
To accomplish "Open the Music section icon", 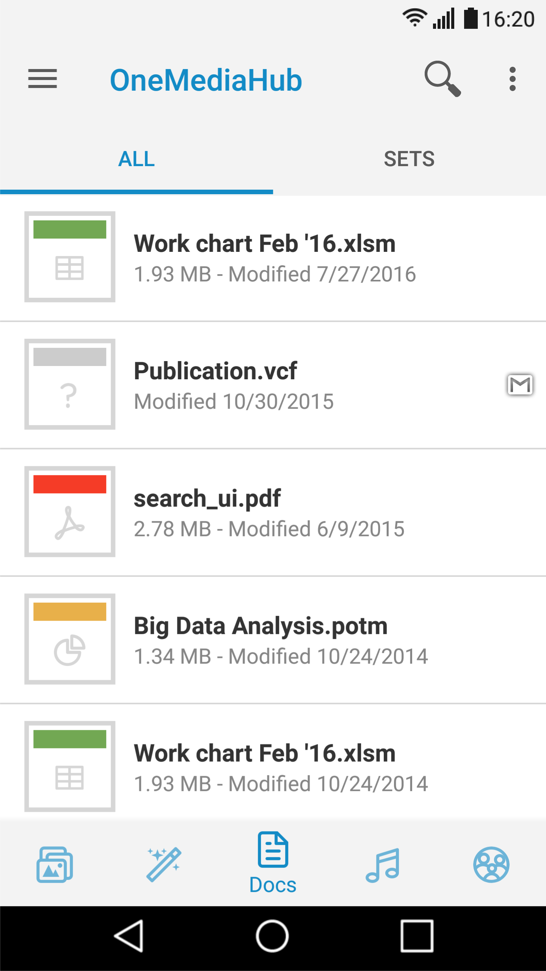I will pos(382,865).
